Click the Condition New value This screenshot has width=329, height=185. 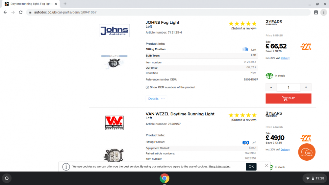point(253,73)
